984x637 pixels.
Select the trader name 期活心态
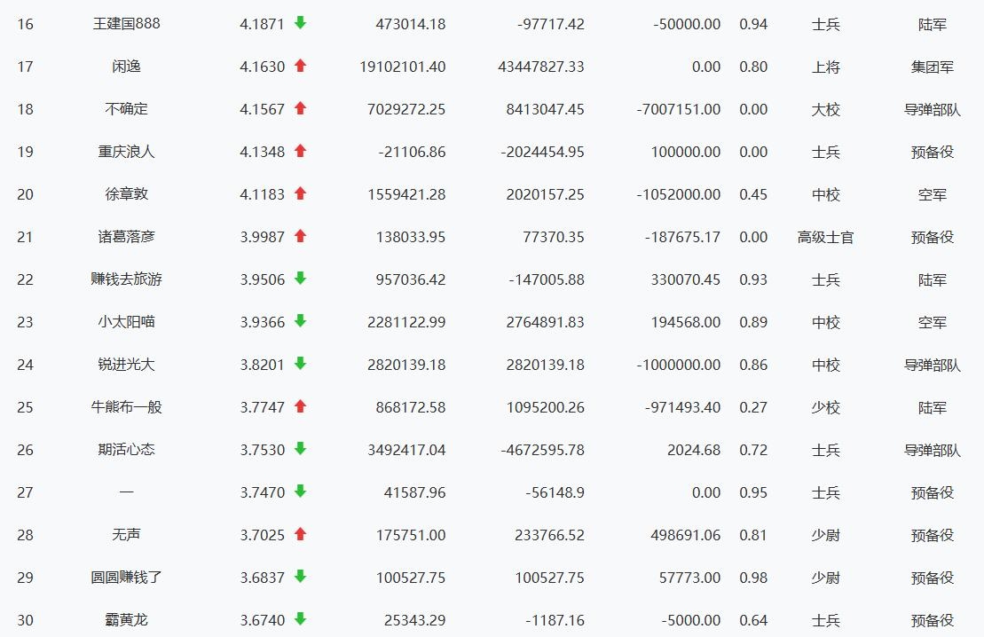click(x=126, y=450)
